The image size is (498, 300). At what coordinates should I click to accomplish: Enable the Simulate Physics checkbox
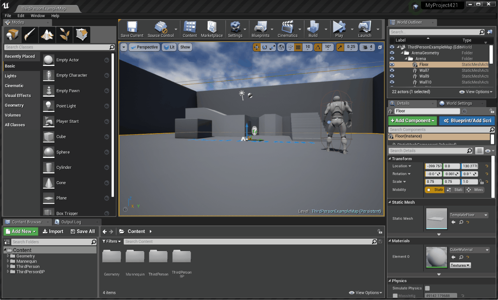click(x=427, y=288)
